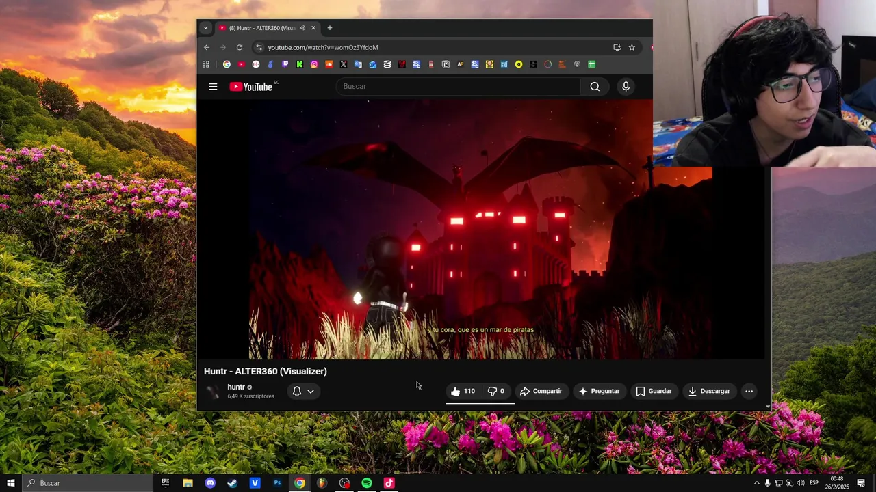The image size is (876, 492).
Task: Click the install app icon in address bar
Action: point(617,47)
